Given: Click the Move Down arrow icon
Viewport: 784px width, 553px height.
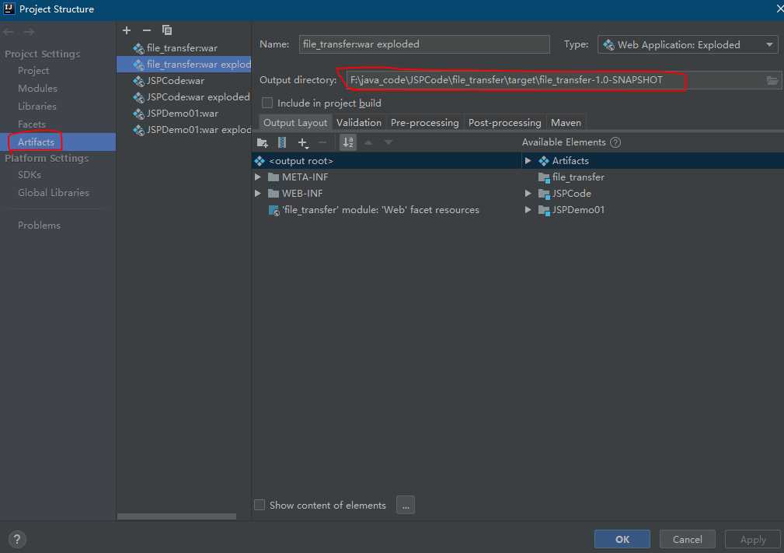Looking at the screenshot, I should pyautogui.click(x=388, y=142).
